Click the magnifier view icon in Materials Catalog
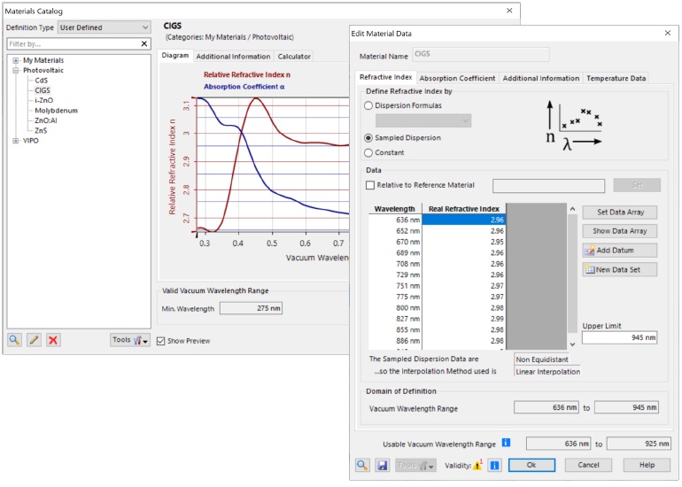This screenshot has width=682, height=487. coord(15,340)
